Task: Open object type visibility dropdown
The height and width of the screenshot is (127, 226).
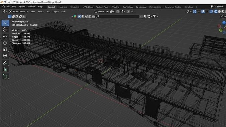Action: [x=189, y=12]
